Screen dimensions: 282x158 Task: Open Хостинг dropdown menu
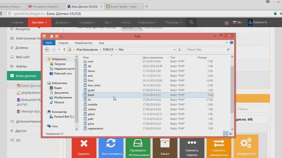pos(39,22)
